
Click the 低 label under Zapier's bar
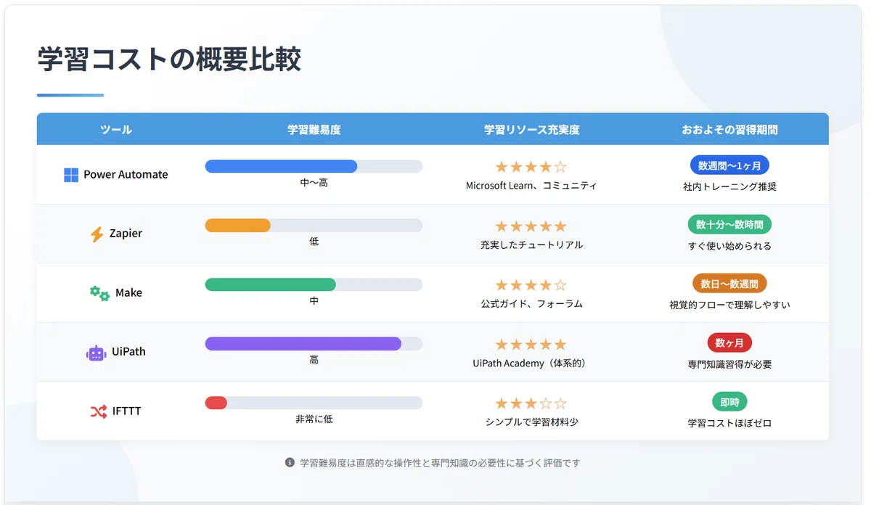click(314, 242)
